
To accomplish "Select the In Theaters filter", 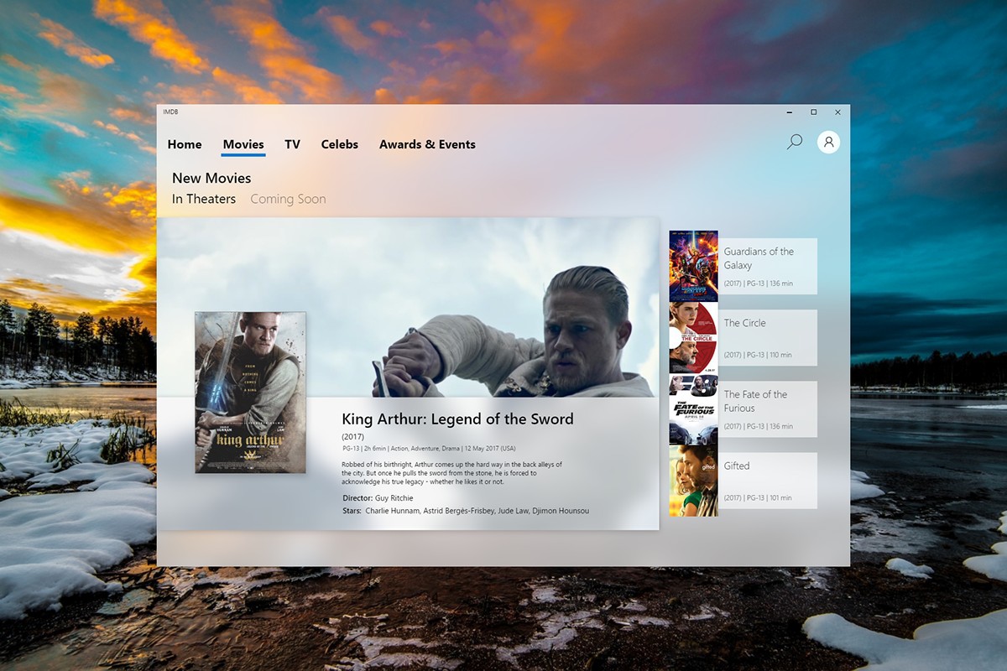I will 204,199.
